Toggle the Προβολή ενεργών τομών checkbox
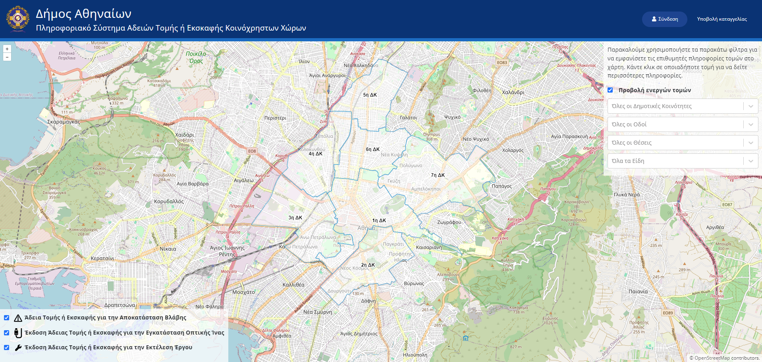This screenshot has width=762, height=362. click(610, 90)
